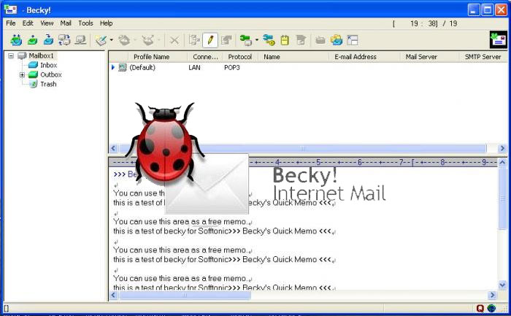Click the window layout toggle icon
Viewport: 511px width, 316px height.
click(353, 40)
